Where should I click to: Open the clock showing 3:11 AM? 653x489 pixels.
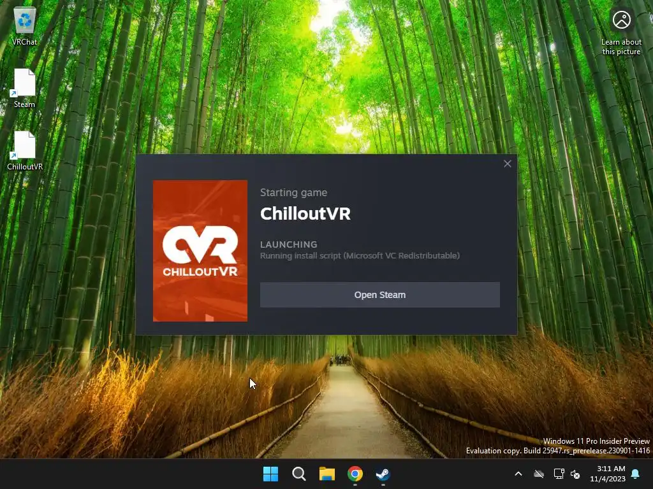pos(608,474)
